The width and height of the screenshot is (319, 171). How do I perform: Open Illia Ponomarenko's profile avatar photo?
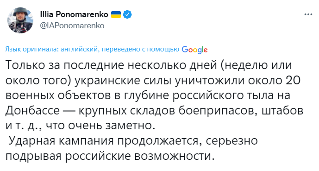20,20
